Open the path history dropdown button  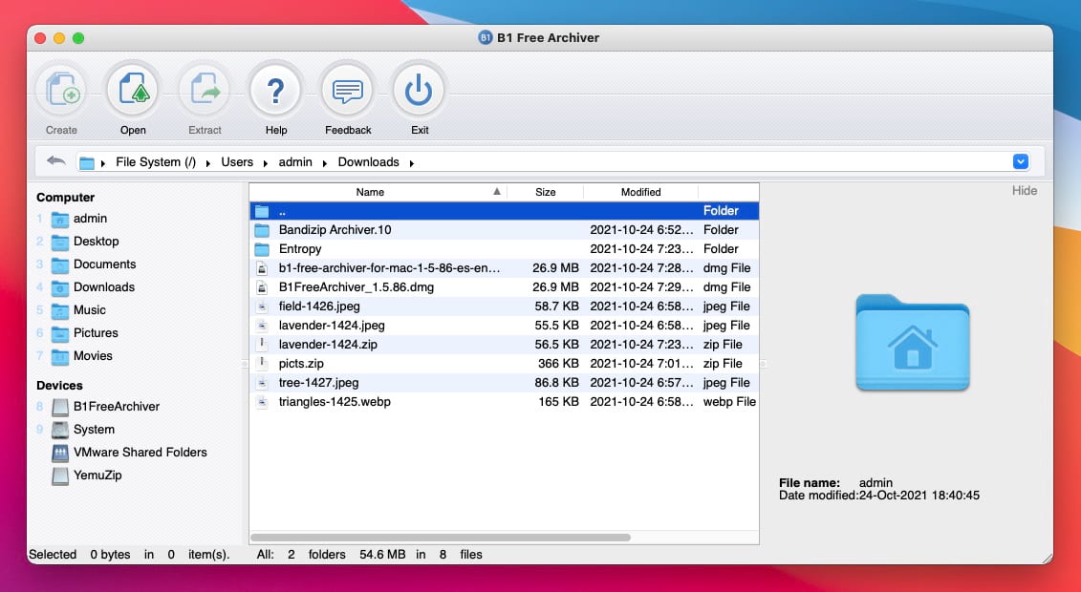(x=1021, y=161)
